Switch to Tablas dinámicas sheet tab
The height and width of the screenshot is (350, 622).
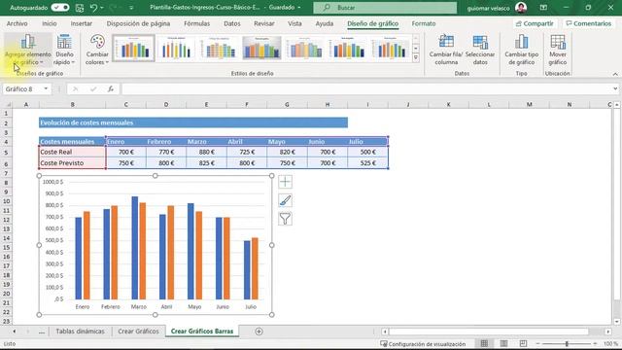(x=80, y=331)
